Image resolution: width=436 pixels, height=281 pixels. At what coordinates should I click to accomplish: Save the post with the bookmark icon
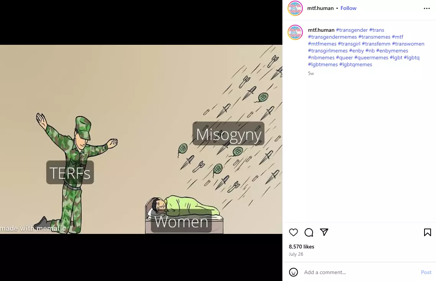428,232
